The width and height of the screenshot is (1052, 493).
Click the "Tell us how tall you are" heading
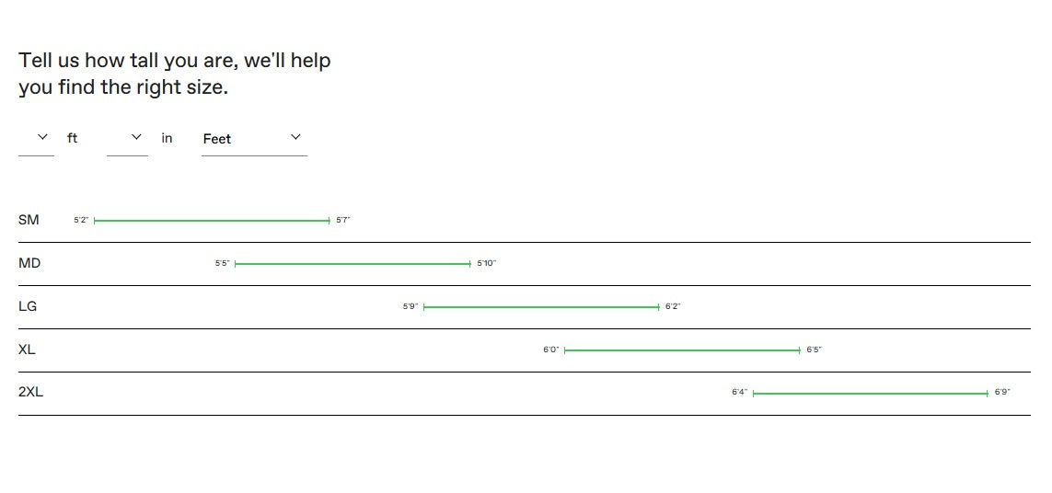[x=175, y=74]
